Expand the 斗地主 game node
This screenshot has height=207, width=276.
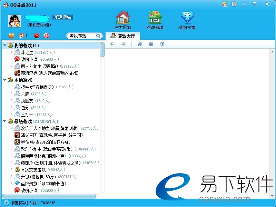click(x=11, y=52)
